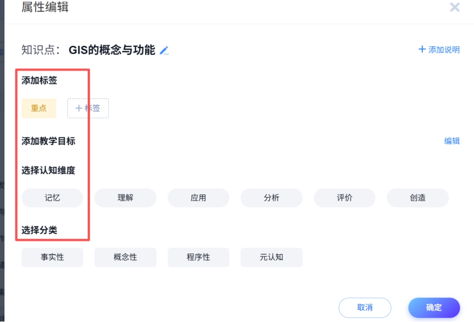Confirm with the 确定 button
Viewport: 474px width, 322px height.
click(x=434, y=308)
